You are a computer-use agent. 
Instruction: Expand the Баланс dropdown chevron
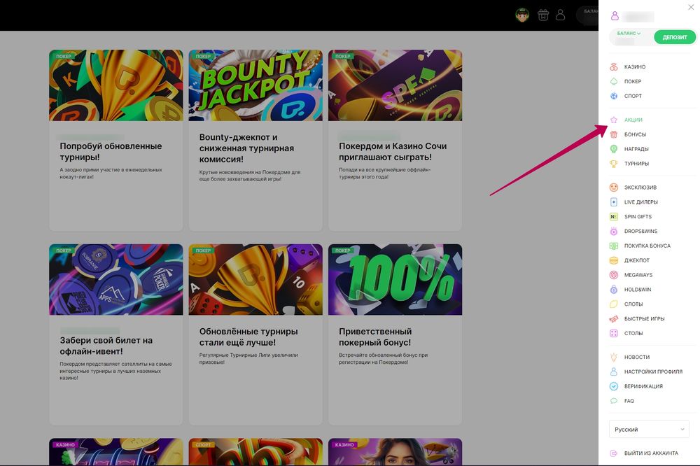tap(638, 34)
